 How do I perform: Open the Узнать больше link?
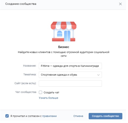pyautogui.click(x=48, y=98)
